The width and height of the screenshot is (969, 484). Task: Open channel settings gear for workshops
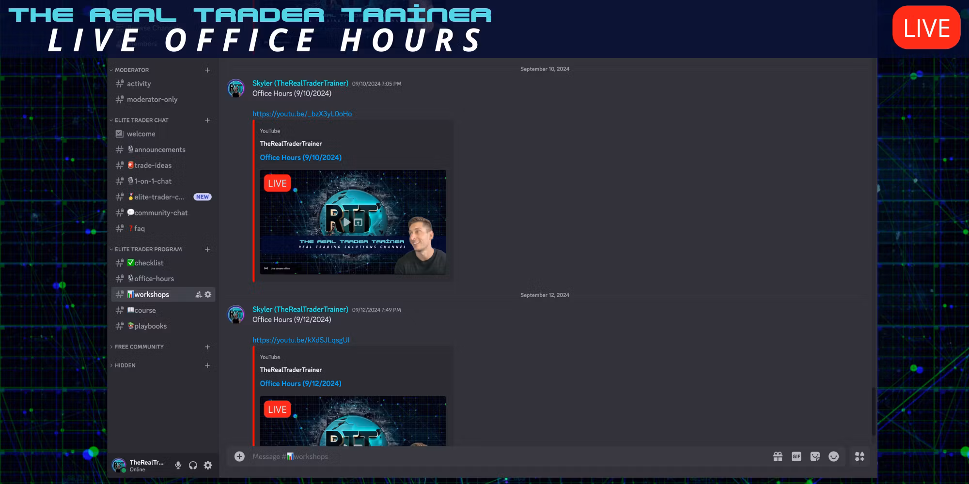click(207, 294)
